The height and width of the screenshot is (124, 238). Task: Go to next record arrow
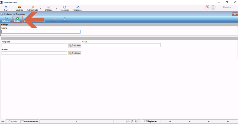tap(209, 121)
